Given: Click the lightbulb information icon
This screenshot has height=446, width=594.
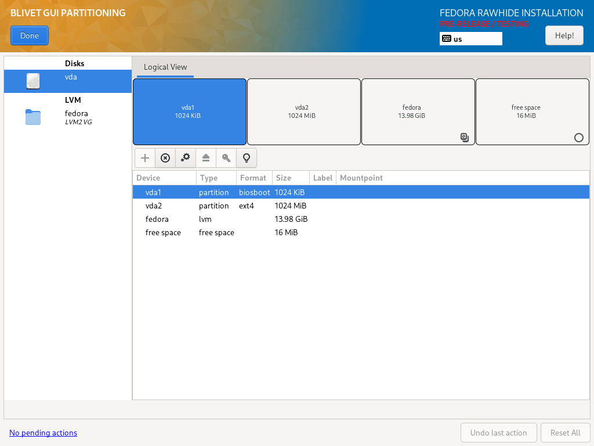Looking at the screenshot, I should click(x=247, y=158).
